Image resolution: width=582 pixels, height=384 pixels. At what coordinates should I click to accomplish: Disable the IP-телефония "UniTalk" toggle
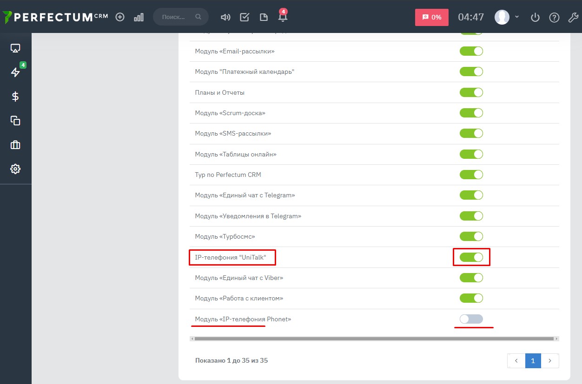tap(471, 257)
